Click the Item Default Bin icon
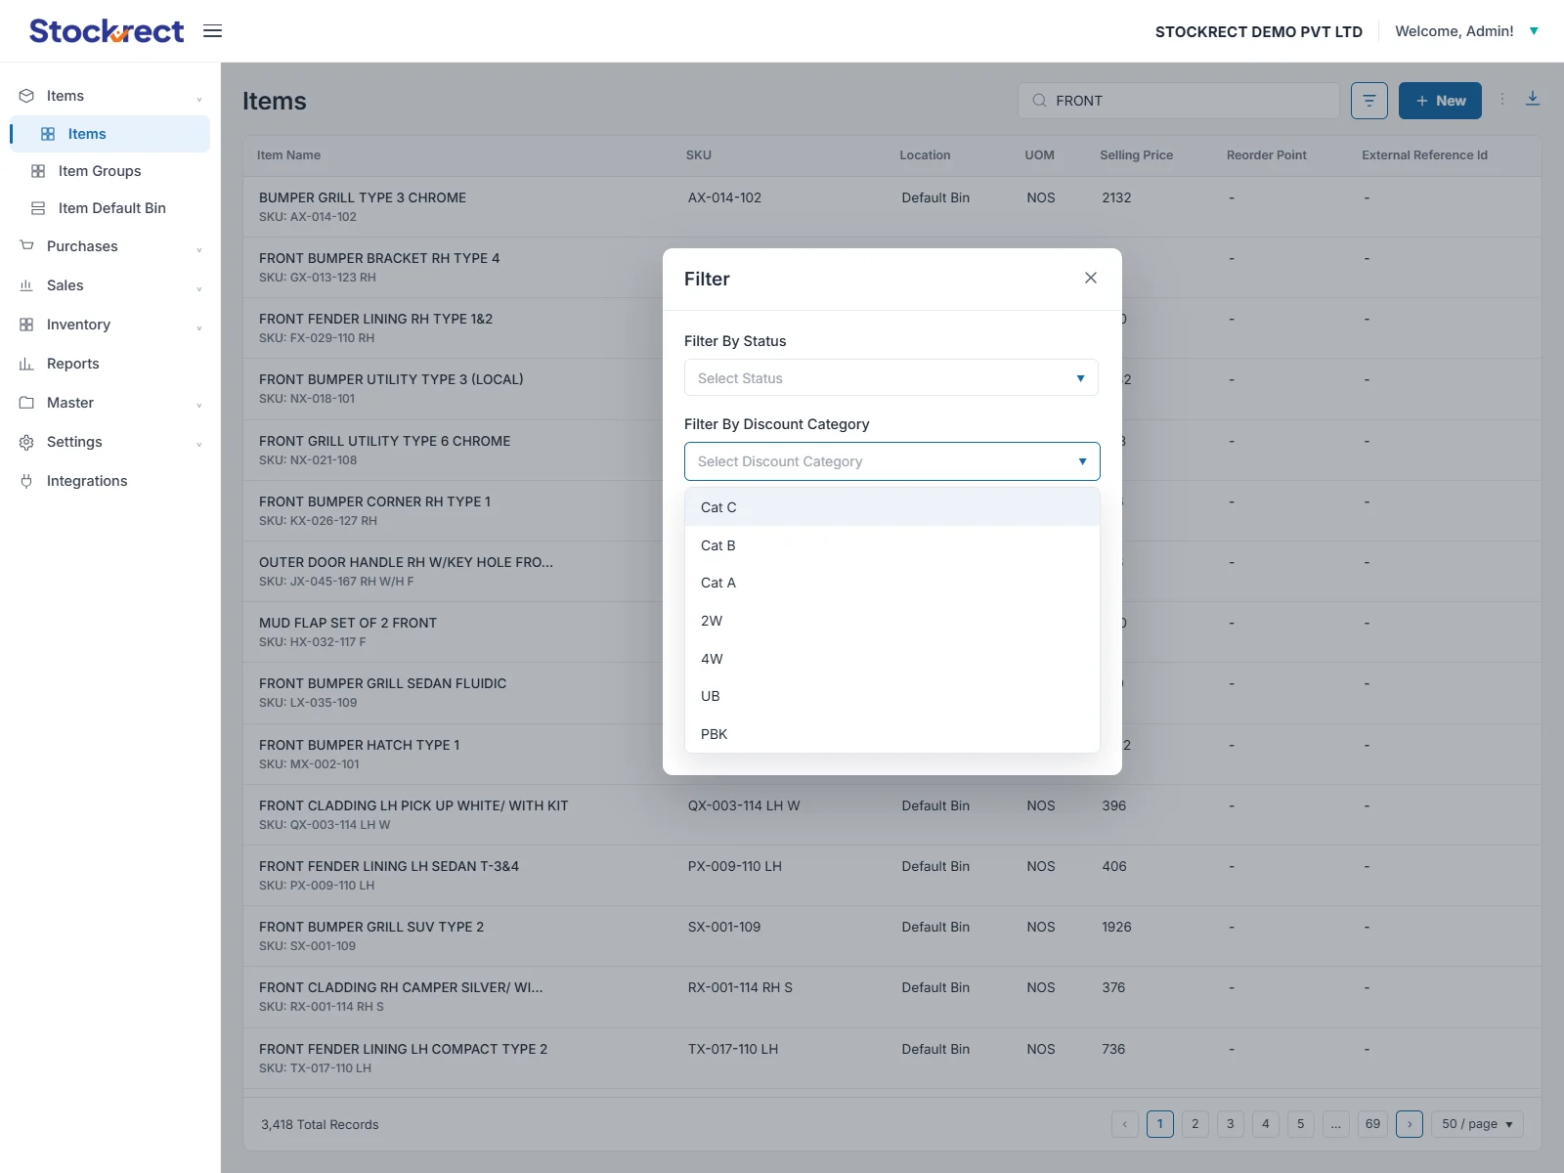1564x1173 pixels. 38,208
